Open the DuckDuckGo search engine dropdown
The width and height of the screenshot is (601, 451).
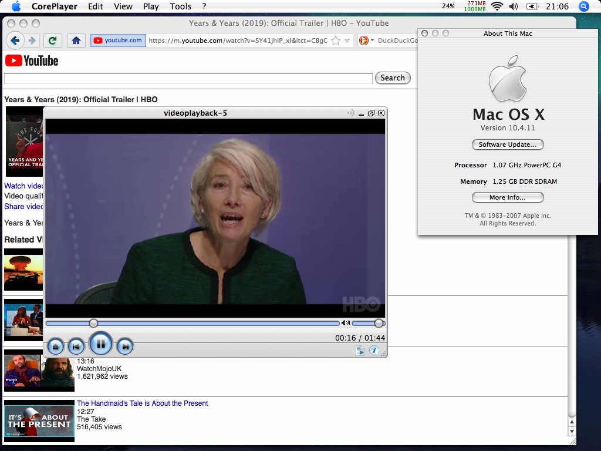(366, 41)
